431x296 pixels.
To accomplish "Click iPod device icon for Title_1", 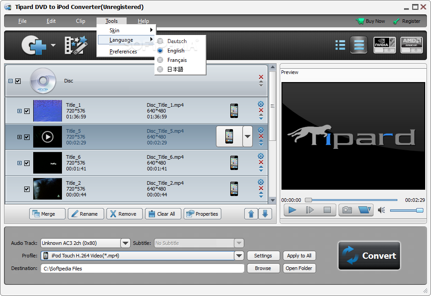I will pyautogui.click(x=234, y=111).
